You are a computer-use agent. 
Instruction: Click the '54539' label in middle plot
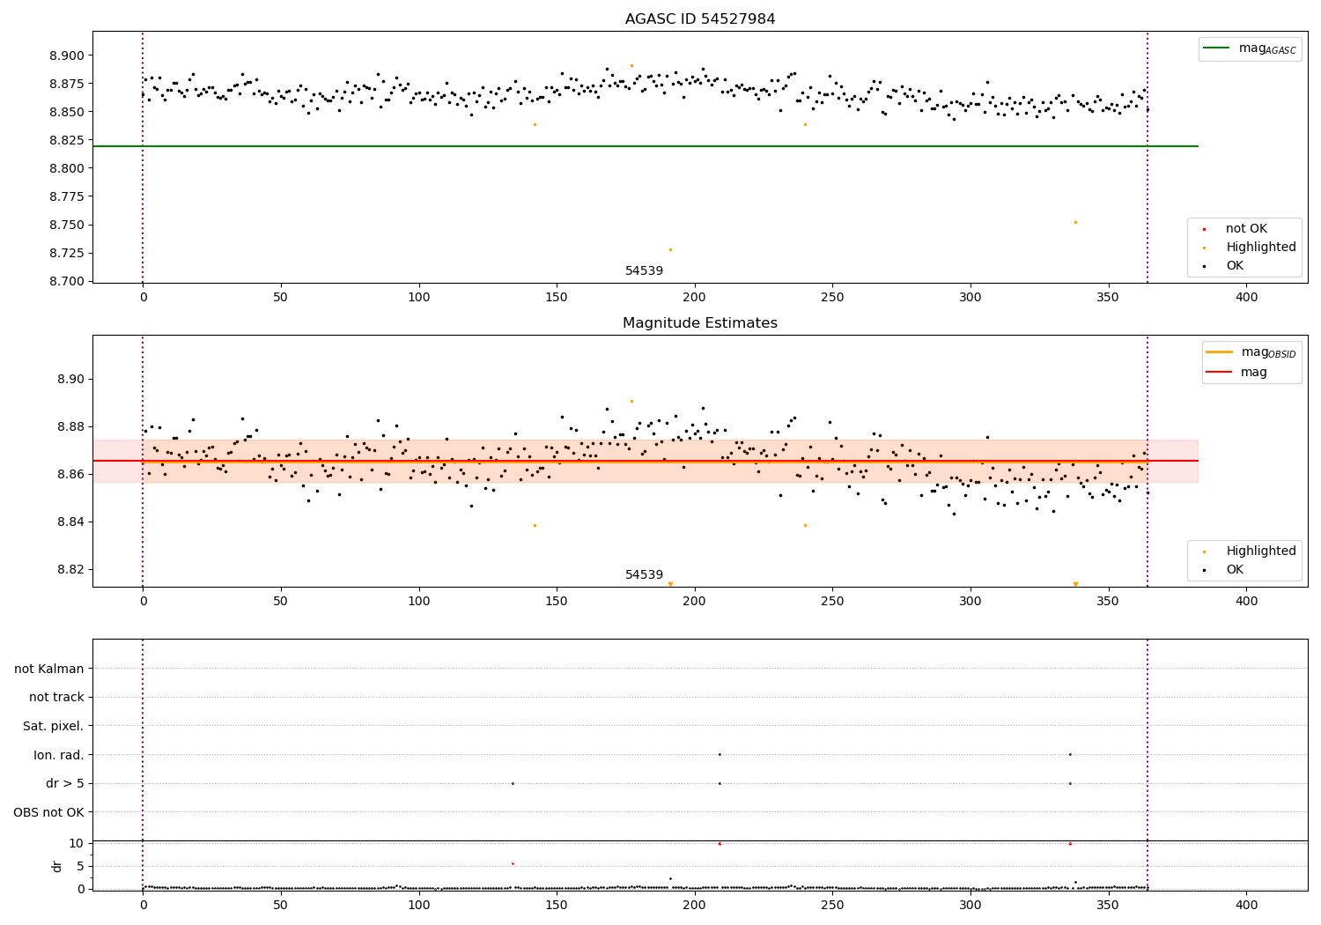pos(644,575)
